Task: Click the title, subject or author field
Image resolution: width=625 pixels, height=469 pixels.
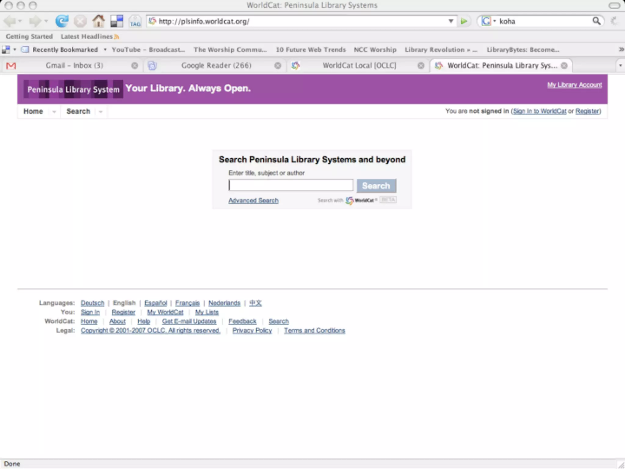Action: pyautogui.click(x=291, y=185)
